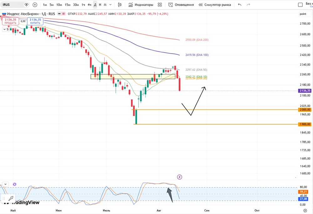
Task: Launch Симулятор рынка
Action: point(218,5)
